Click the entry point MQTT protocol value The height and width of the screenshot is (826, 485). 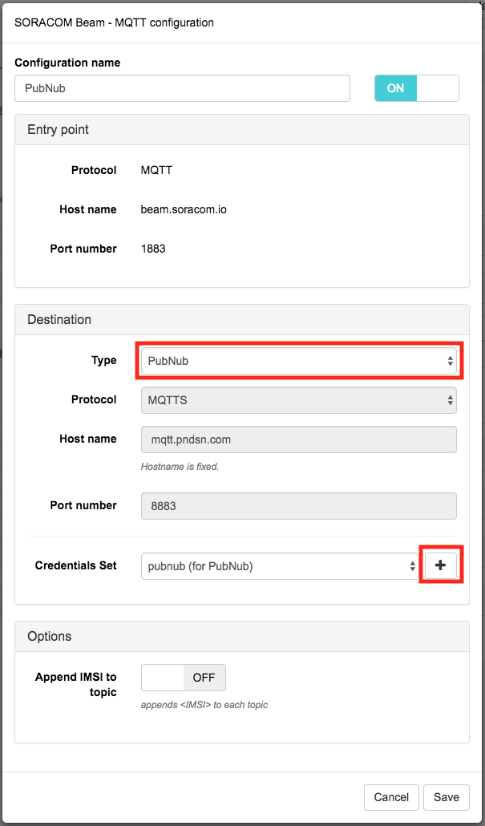156,170
